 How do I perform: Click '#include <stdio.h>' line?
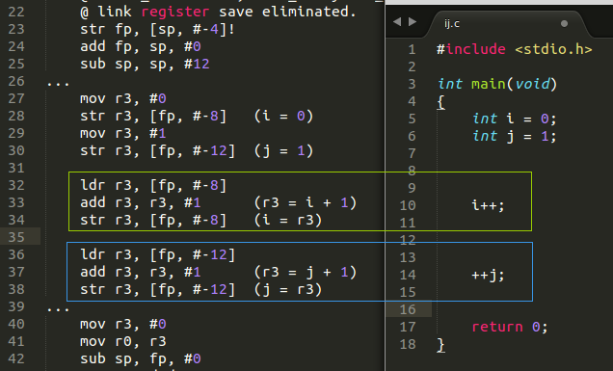(x=515, y=49)
